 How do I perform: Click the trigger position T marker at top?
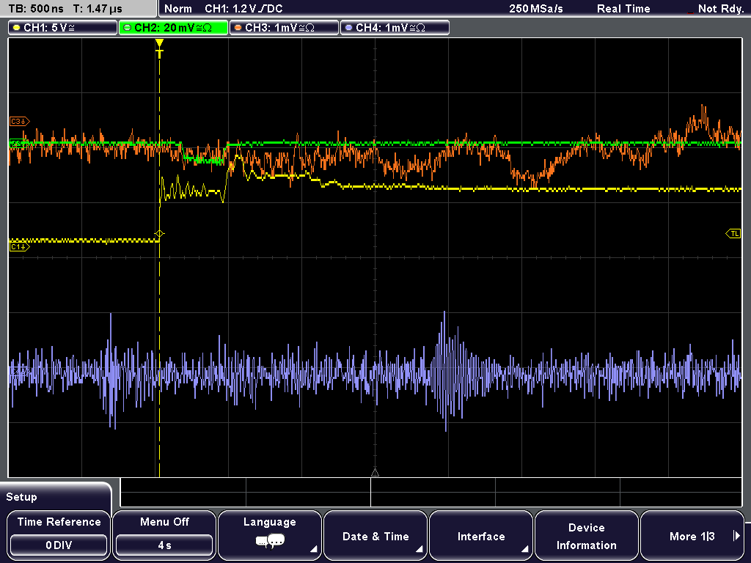point(159,48)
